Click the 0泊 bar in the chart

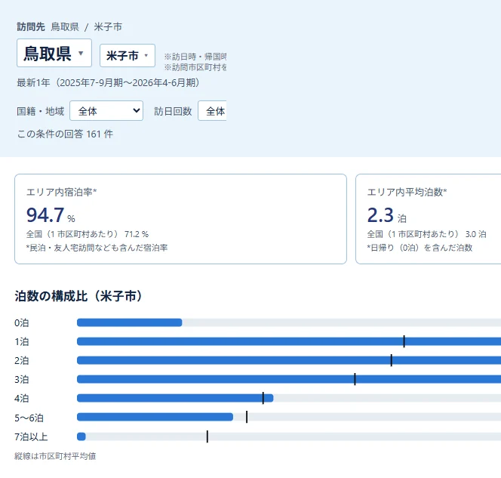point(130,322)
